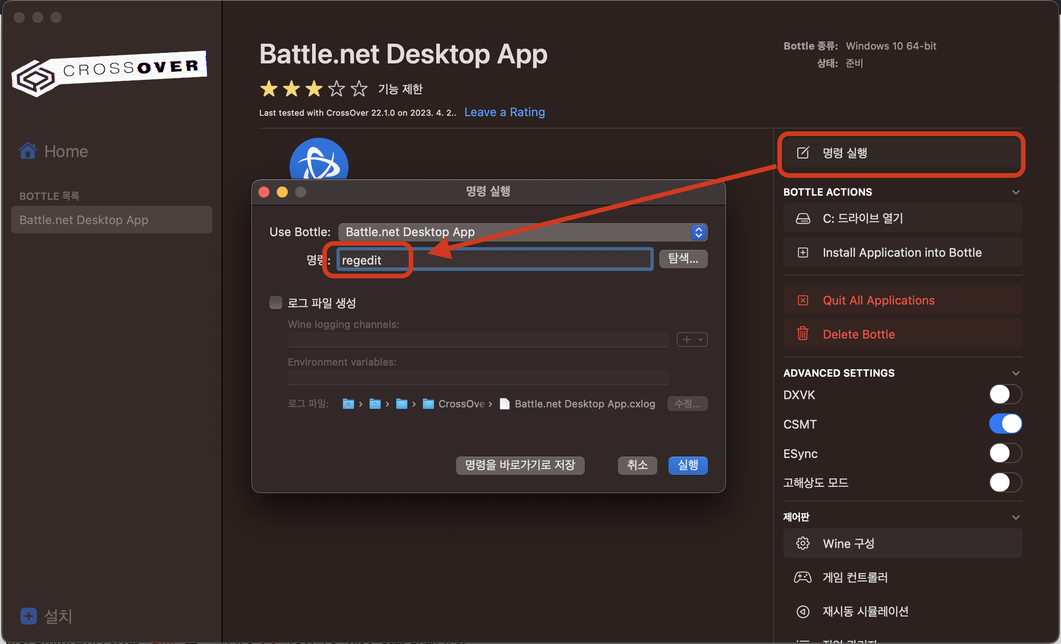Enable the ESync switch

click(x=1005, y=453)
